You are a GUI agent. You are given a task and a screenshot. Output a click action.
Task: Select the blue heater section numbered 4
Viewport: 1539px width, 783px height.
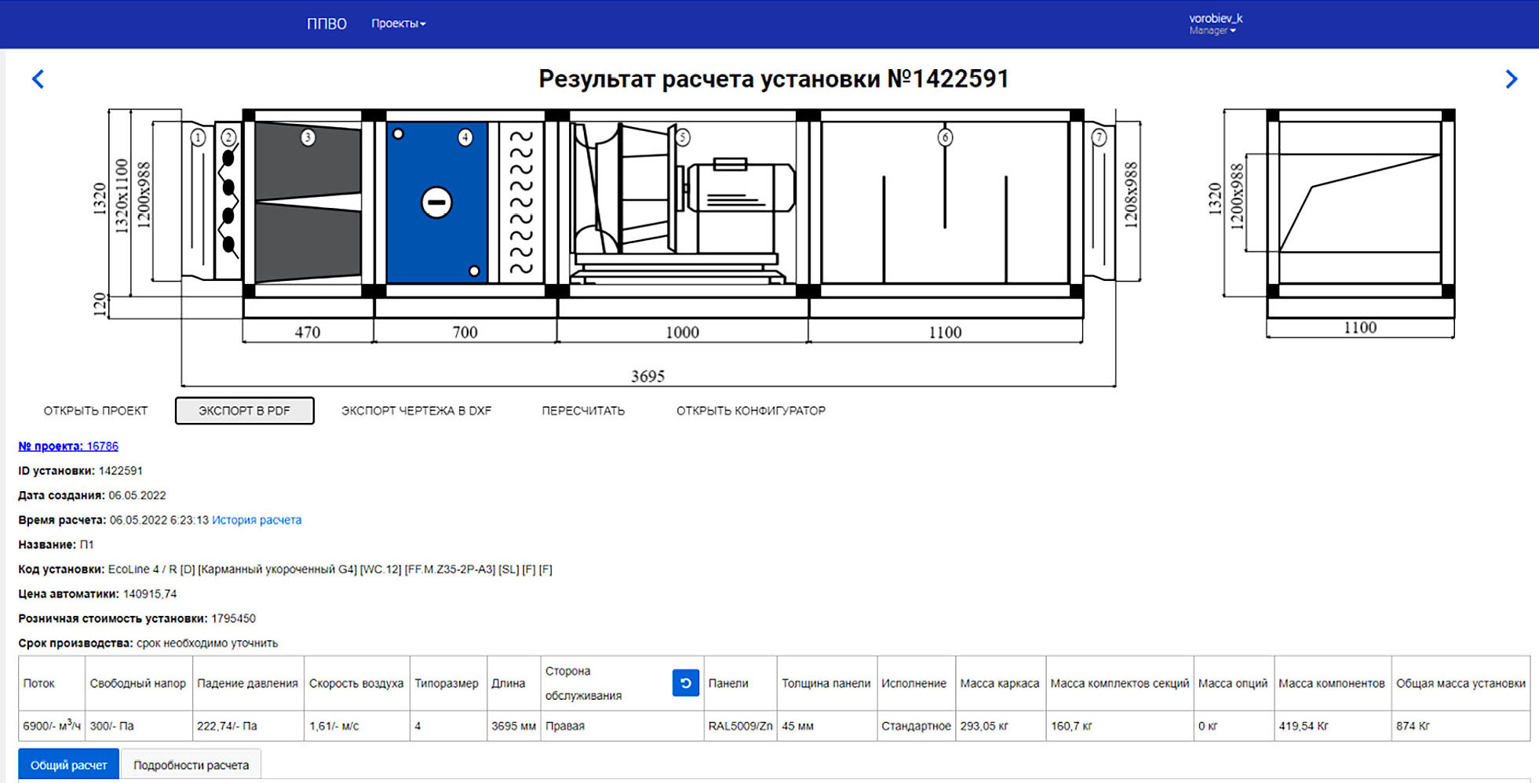pyautogui.click(x=436, y=202)
